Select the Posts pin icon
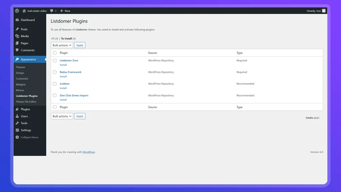Image resolution: width=341 pixels, height=192 pixels. pos(17,29)
